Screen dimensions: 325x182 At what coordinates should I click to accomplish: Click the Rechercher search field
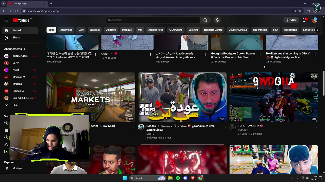pyautogui.click(x=152, y=20)
